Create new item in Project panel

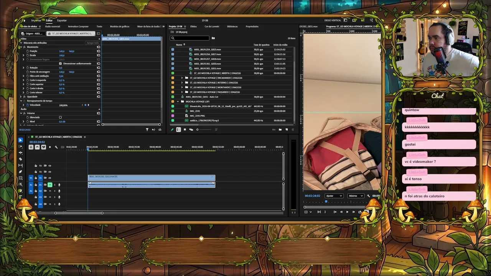point(286,130)
